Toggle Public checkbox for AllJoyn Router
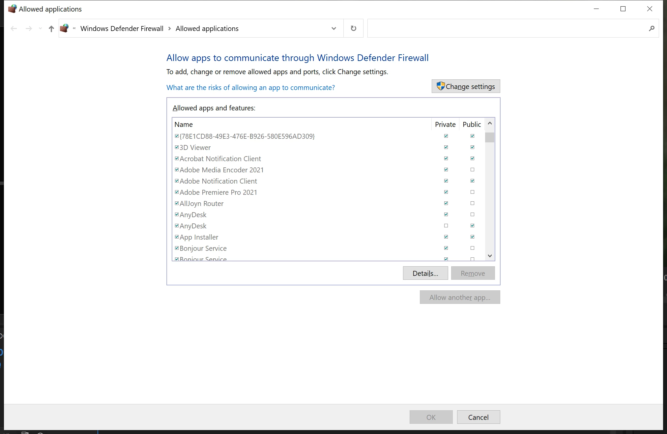 coord(472,203)
